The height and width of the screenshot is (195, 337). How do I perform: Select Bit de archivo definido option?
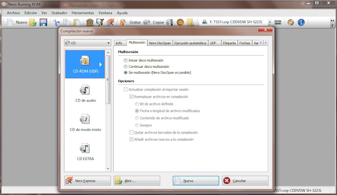tap(137, 104)
